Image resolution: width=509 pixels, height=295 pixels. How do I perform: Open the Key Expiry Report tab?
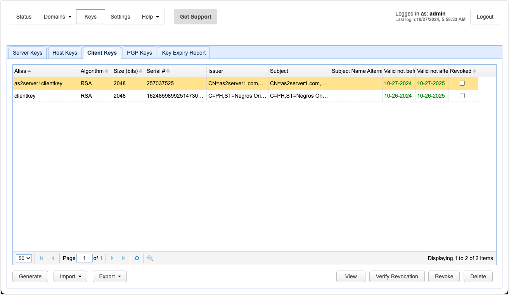(184, 53)
